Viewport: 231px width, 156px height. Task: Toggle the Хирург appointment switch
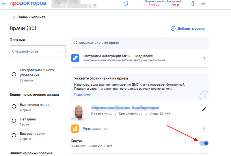click(204, 143)
